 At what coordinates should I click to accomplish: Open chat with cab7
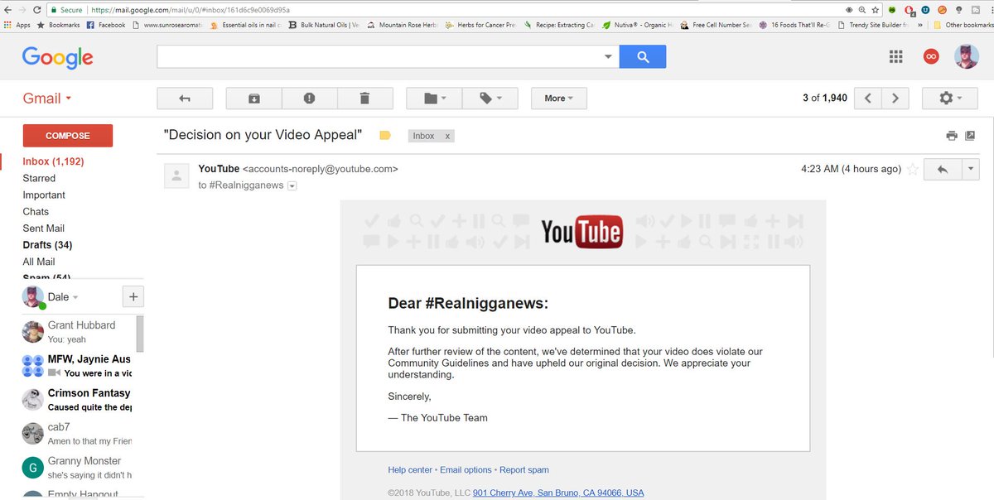click(76, 434)
